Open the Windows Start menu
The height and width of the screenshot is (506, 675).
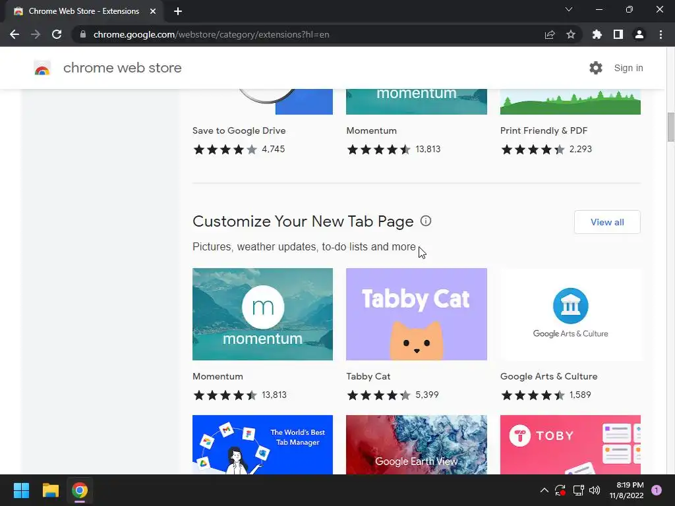pyautogui.click(x=21, y=490)
